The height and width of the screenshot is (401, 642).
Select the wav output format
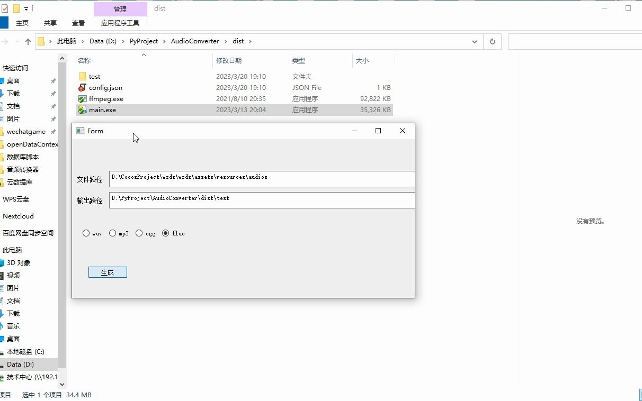[86, 233]
